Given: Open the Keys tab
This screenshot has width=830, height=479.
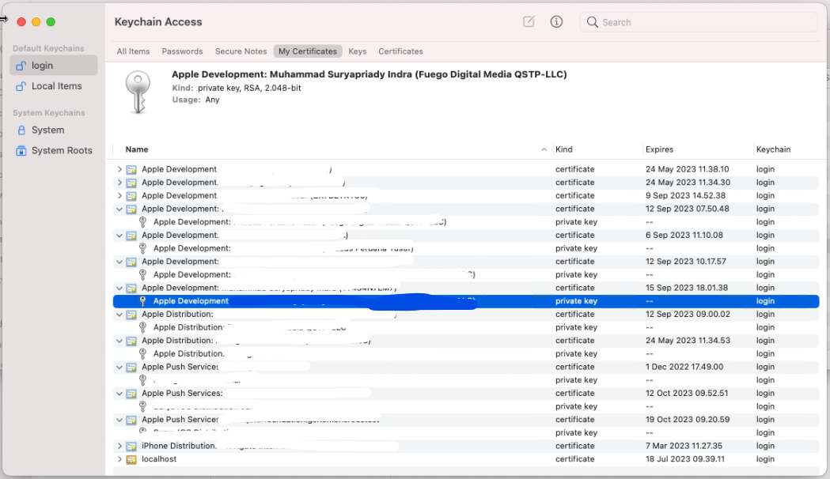Looking at the screenshot, I should pyautogui.click(x=358, y=51).
